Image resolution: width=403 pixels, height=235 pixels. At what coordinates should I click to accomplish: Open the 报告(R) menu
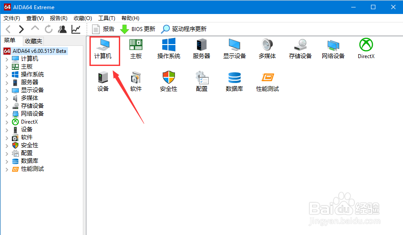59,18
